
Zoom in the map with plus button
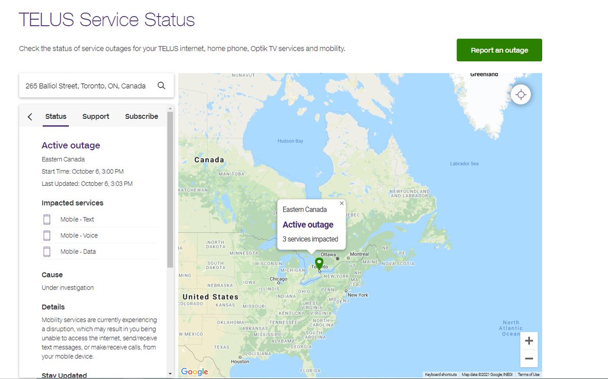tap(529, 341)
